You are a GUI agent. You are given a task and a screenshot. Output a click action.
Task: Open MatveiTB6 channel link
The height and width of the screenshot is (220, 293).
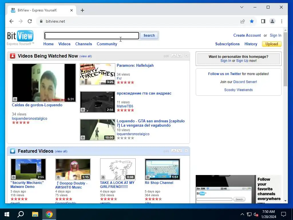(x=125, y=106)
